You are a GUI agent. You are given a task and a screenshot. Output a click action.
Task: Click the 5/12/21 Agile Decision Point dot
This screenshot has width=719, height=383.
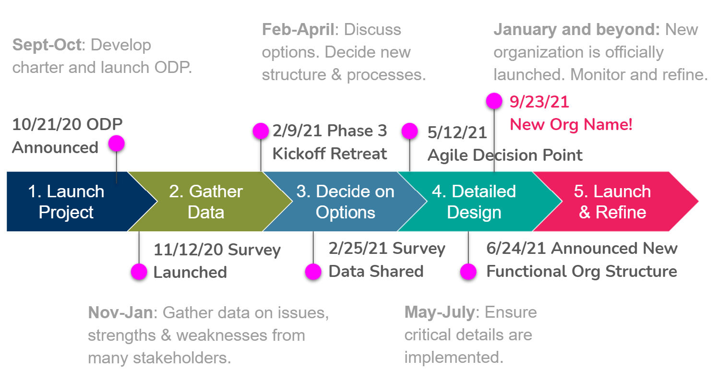coord(409,131)
